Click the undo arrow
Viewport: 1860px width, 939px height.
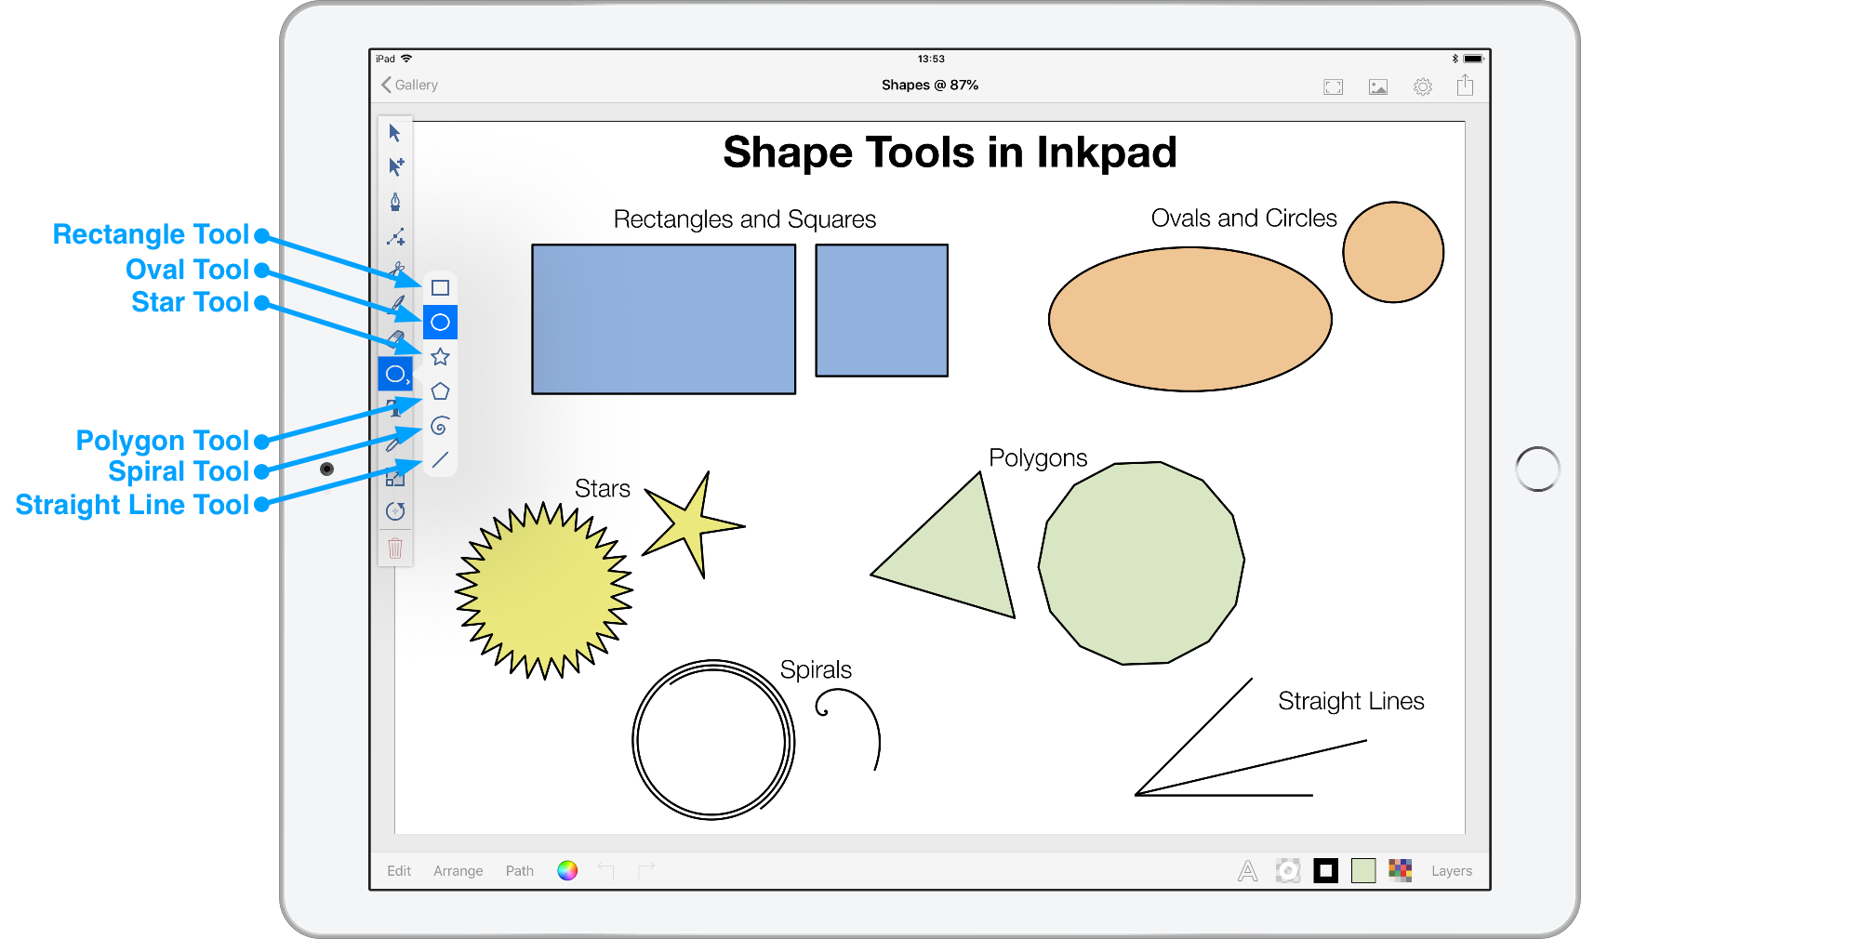pos(606,870)
